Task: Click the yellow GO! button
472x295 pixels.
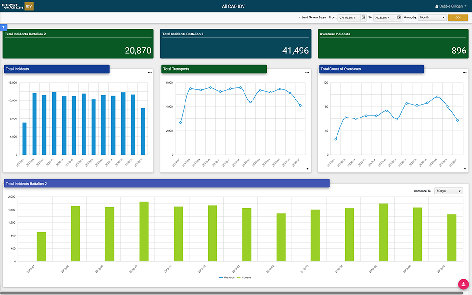Action: coord(458,17)
